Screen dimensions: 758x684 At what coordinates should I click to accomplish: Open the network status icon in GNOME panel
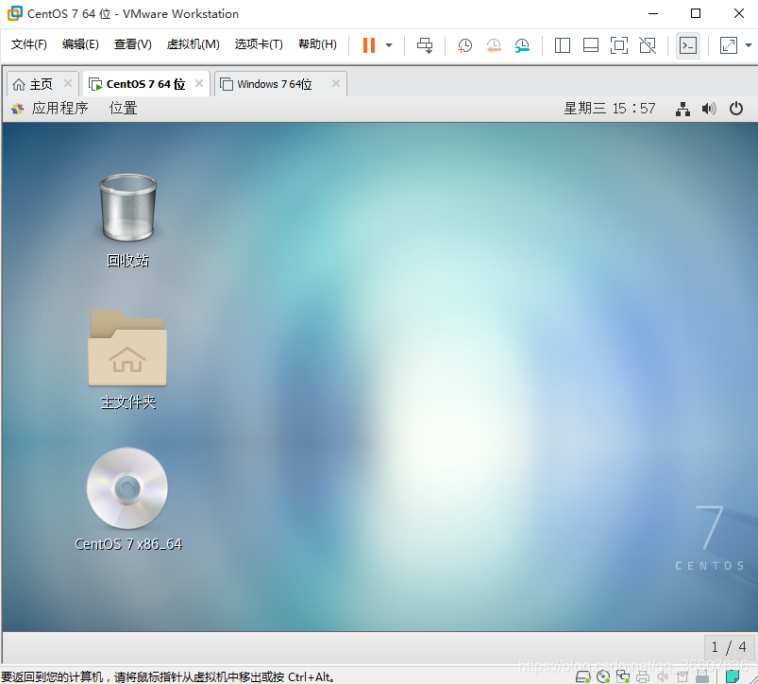(x=682, y=109)
